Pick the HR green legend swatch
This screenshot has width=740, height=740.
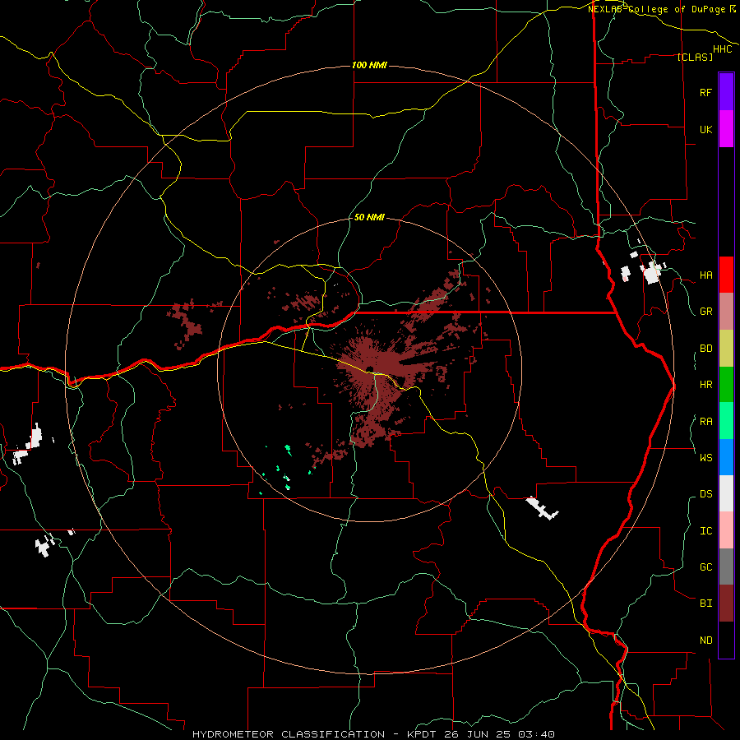tap(726, 385)
